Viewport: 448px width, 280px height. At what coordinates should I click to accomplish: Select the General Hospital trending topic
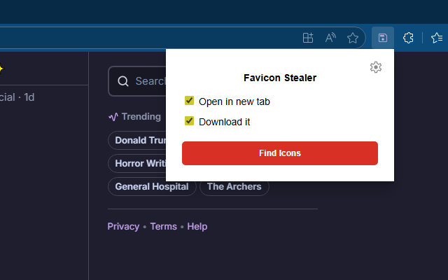click(152, 187)
